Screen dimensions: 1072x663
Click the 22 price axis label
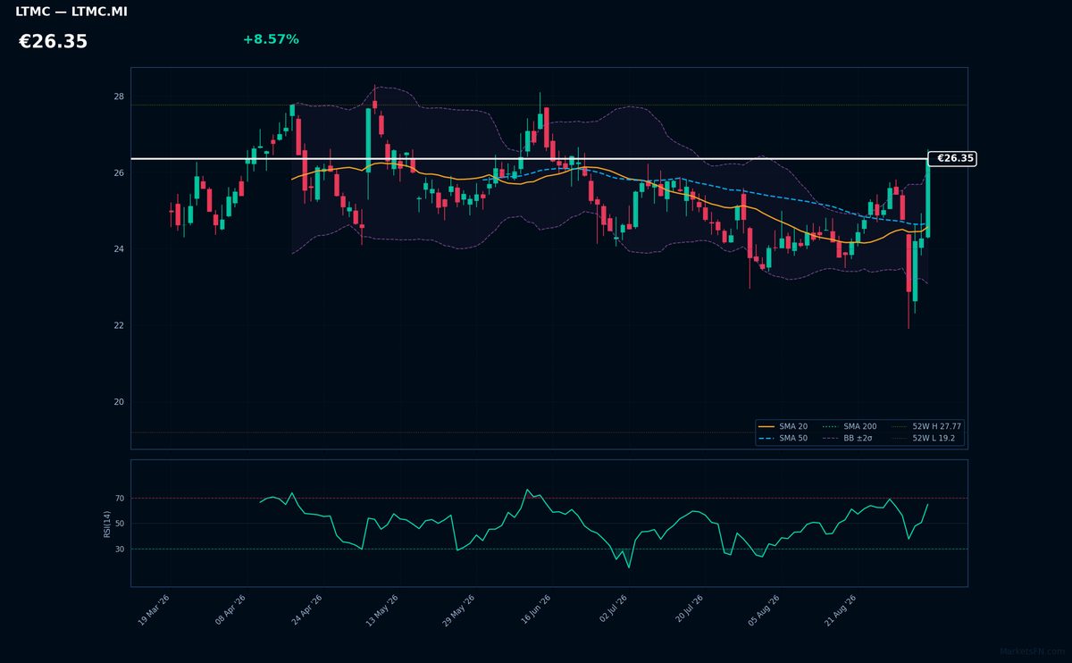pos(119,325)
